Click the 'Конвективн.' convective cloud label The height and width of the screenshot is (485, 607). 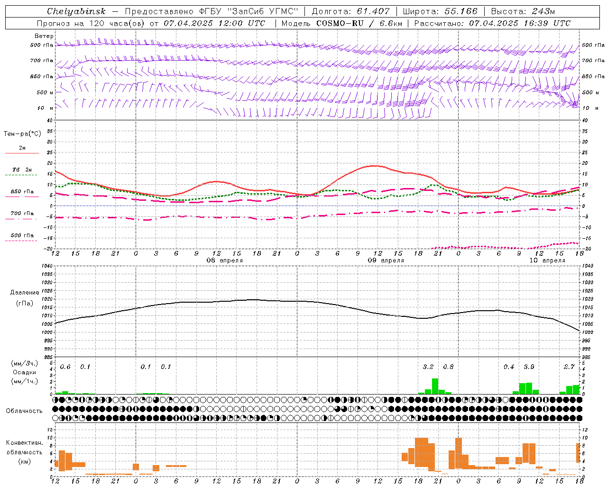pos(24,443)
